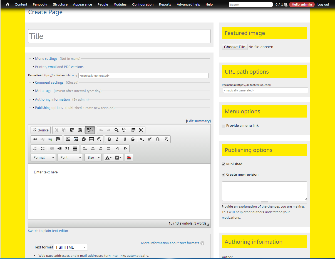The height and width of the screenshot is (259, 335).
Task: Enable the Provide a menu link checkbox
Action: click(x=224, y=125)
